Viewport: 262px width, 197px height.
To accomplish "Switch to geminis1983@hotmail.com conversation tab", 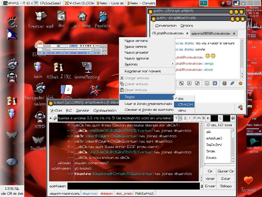I will point(211,34).
